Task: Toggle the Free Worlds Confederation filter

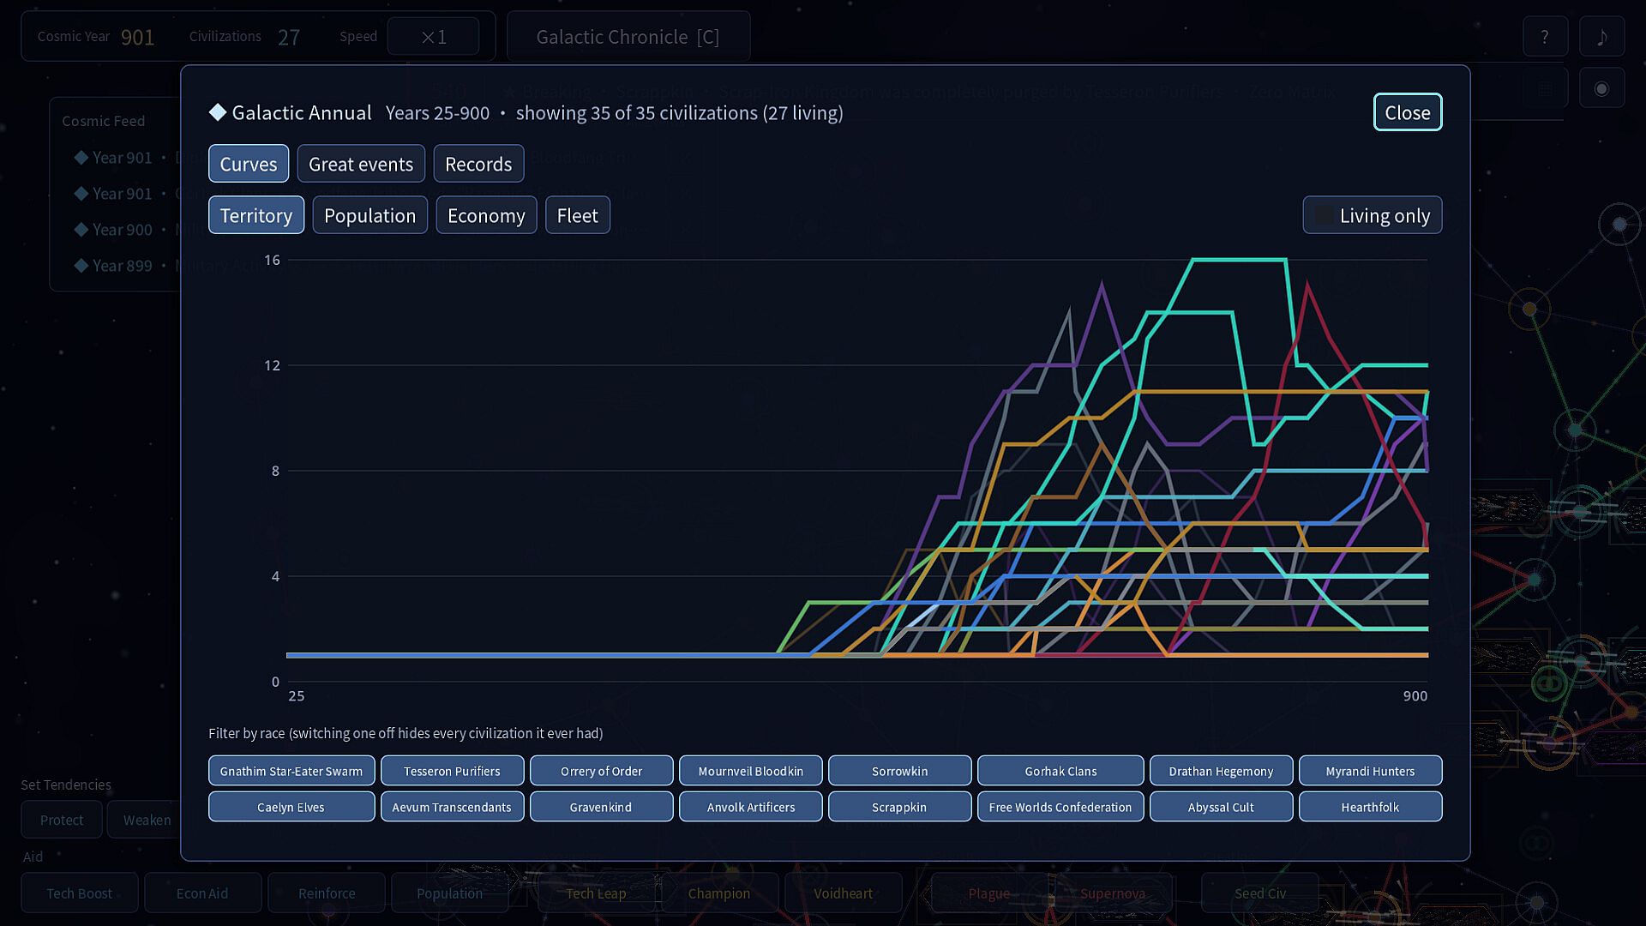Action: click(x=1060, y=807)
